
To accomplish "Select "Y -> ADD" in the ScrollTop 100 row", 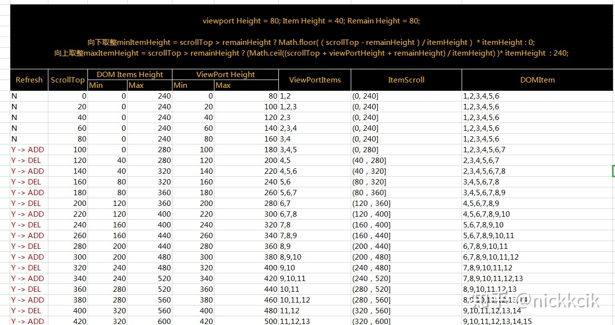I will [x=28, y=150].
